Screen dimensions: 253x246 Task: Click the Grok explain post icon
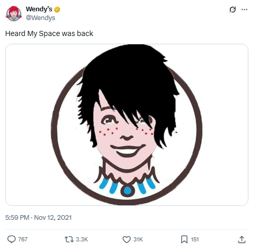233,10
